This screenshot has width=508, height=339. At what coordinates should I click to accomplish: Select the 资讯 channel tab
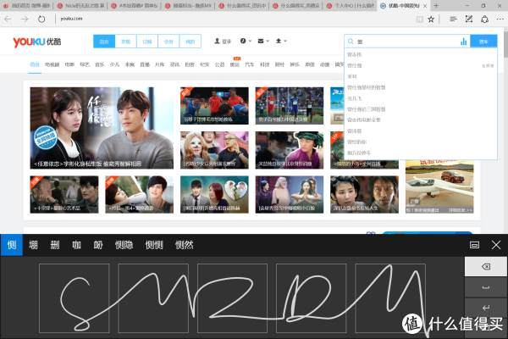coord(174,64)
